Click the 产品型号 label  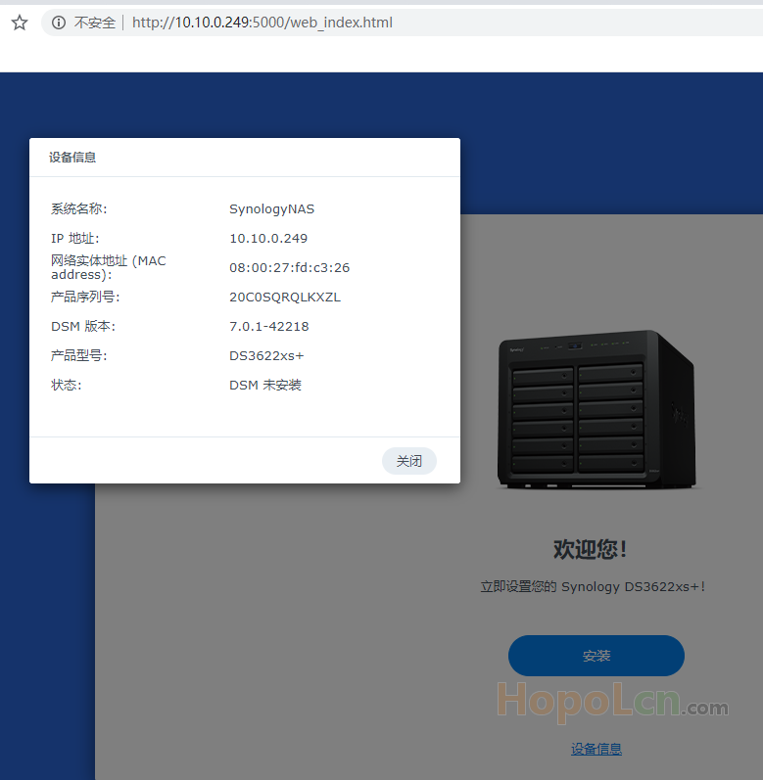click(78, 355)
